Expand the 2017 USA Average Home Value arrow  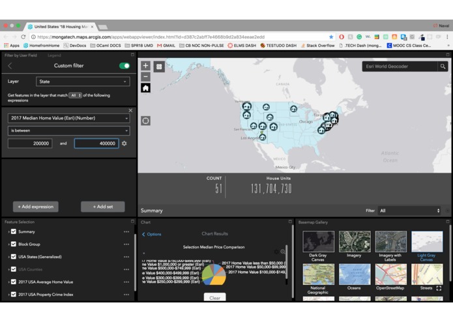tap(9, 282)
